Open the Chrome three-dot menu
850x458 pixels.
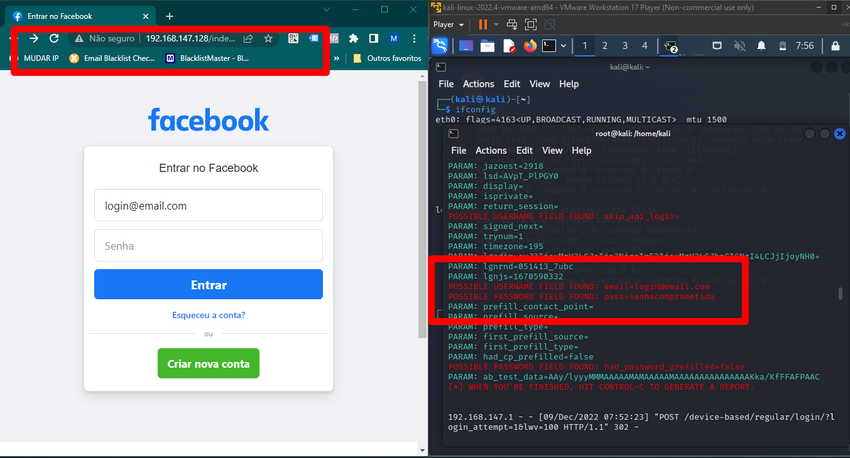click(414, 38)
